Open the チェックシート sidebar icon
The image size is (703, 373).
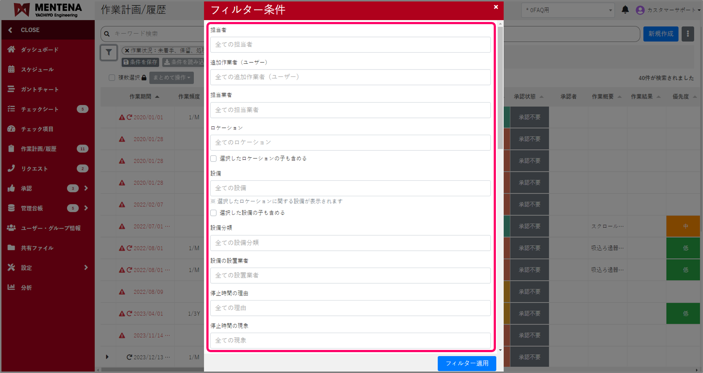pyautogui.click(x=11, y=109)
